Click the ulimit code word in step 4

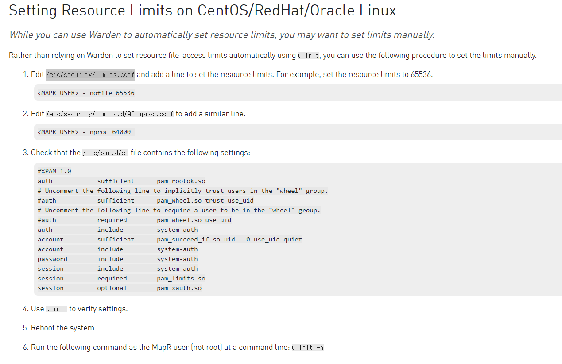56,309
